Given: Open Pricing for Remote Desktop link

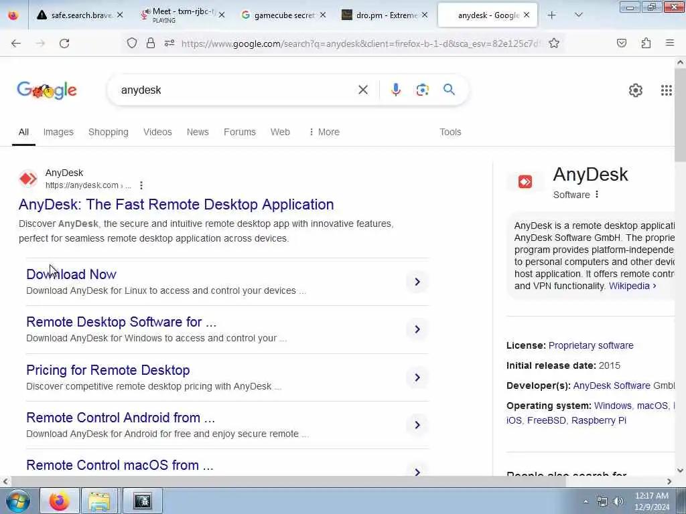Looking at the screenshot, I should click(x=108, y=370).
